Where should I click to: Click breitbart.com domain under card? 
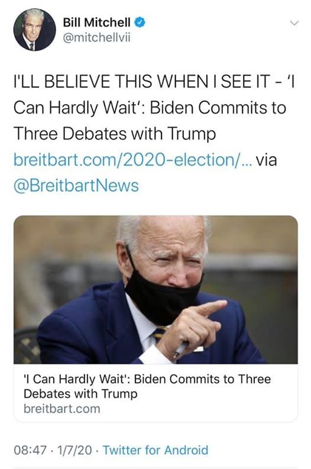(62, 409)
